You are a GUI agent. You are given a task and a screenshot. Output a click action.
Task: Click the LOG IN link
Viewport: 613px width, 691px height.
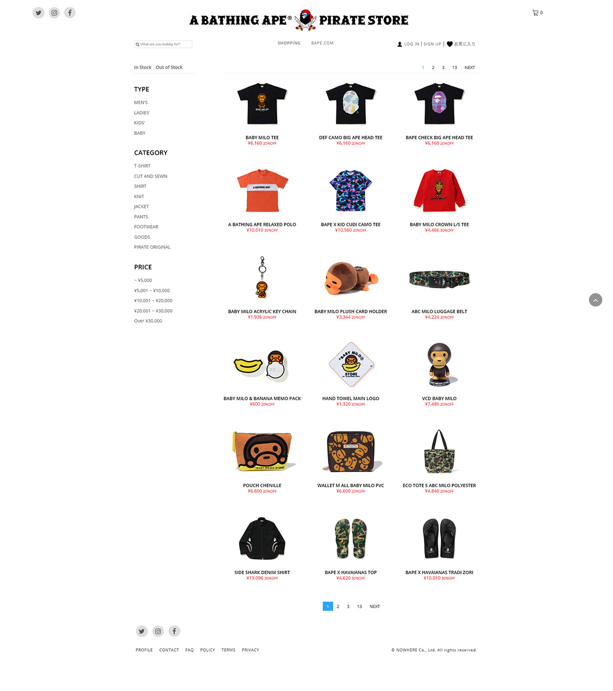tap(412, 44)
